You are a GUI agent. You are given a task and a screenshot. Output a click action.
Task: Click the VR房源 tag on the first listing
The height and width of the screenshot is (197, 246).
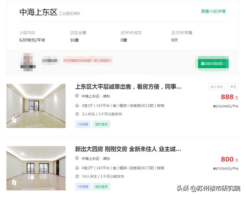coord(83,124)
